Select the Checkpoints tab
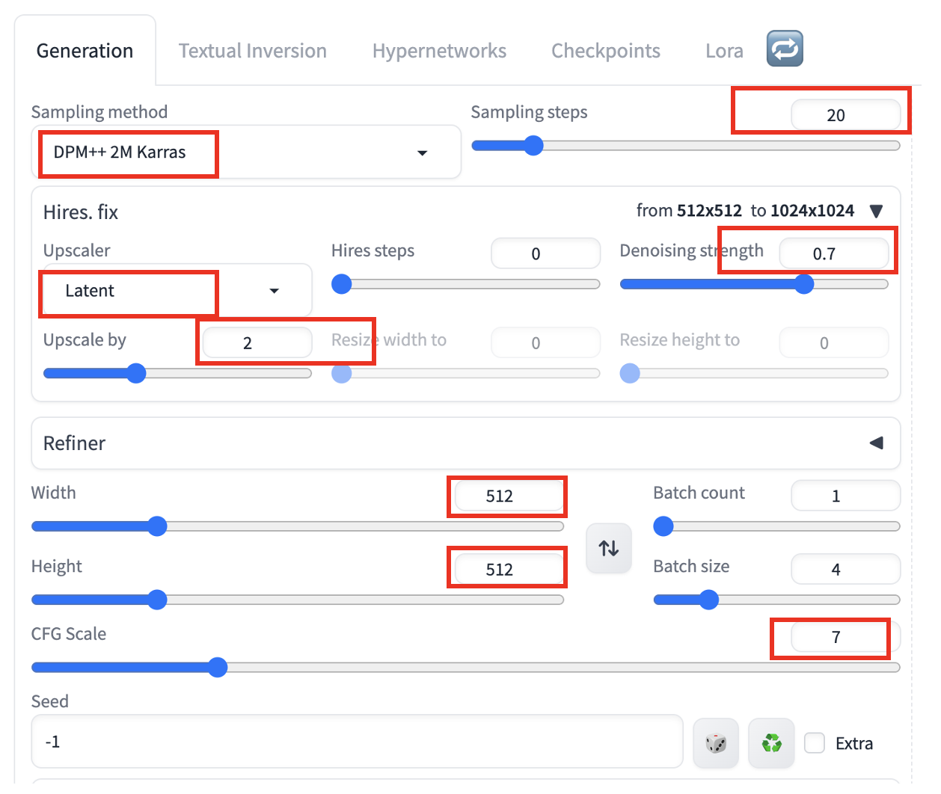The image size is (941, 794). [x=605, y=50]
